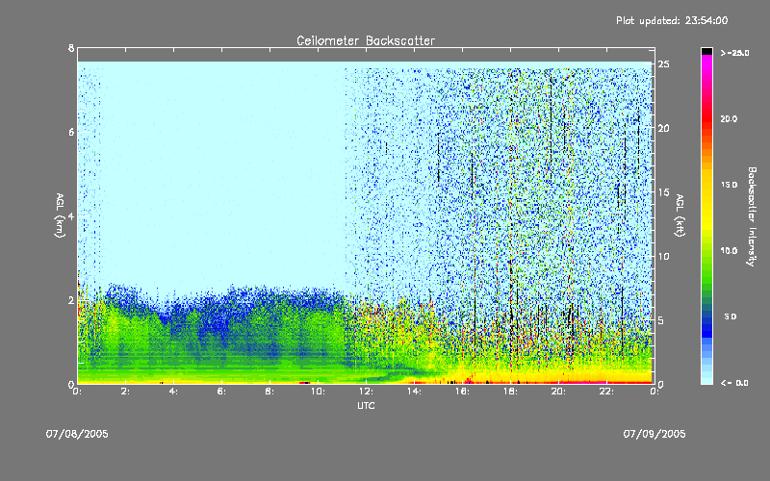Click the 4 km label on left axis
The height and width of the screenshot is (481, 770).
71,215
